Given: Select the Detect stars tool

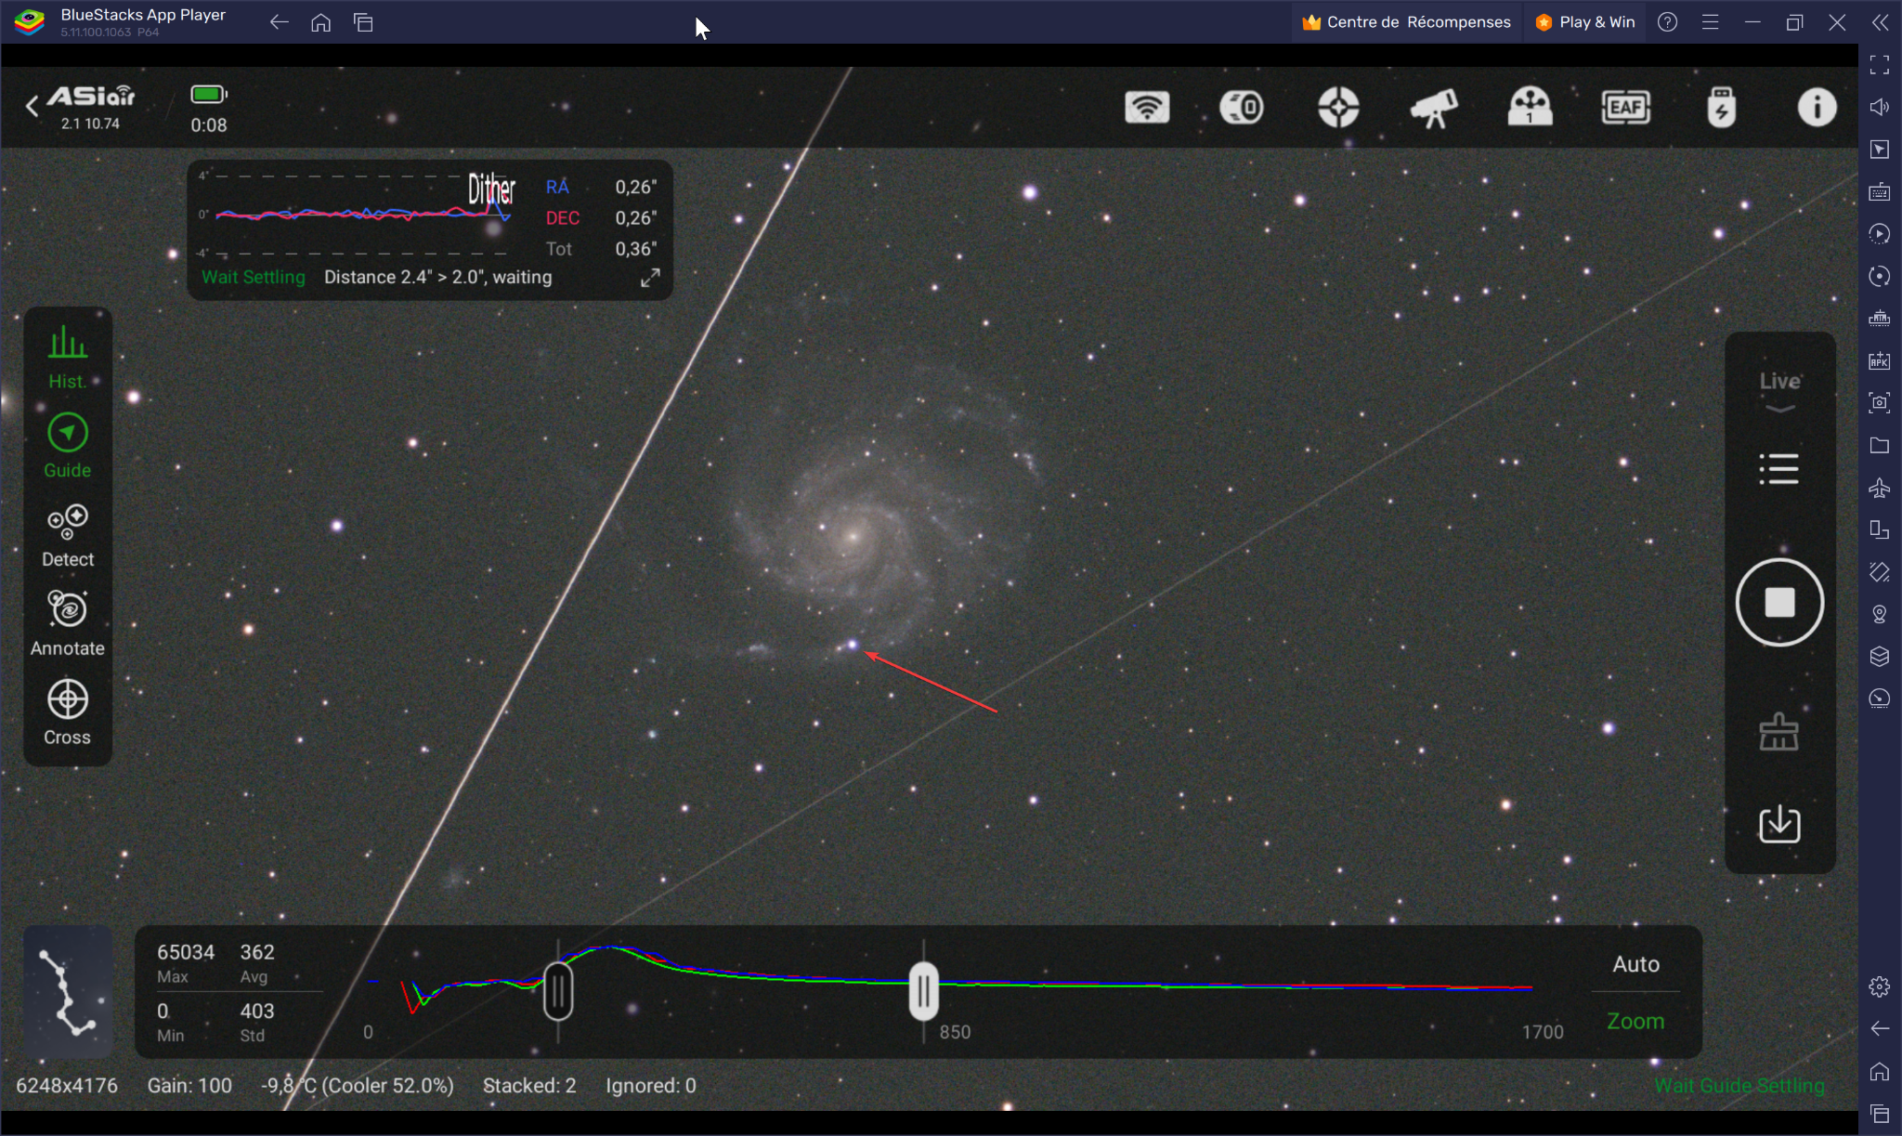Looking at the screenshot, I should point(68,535).
